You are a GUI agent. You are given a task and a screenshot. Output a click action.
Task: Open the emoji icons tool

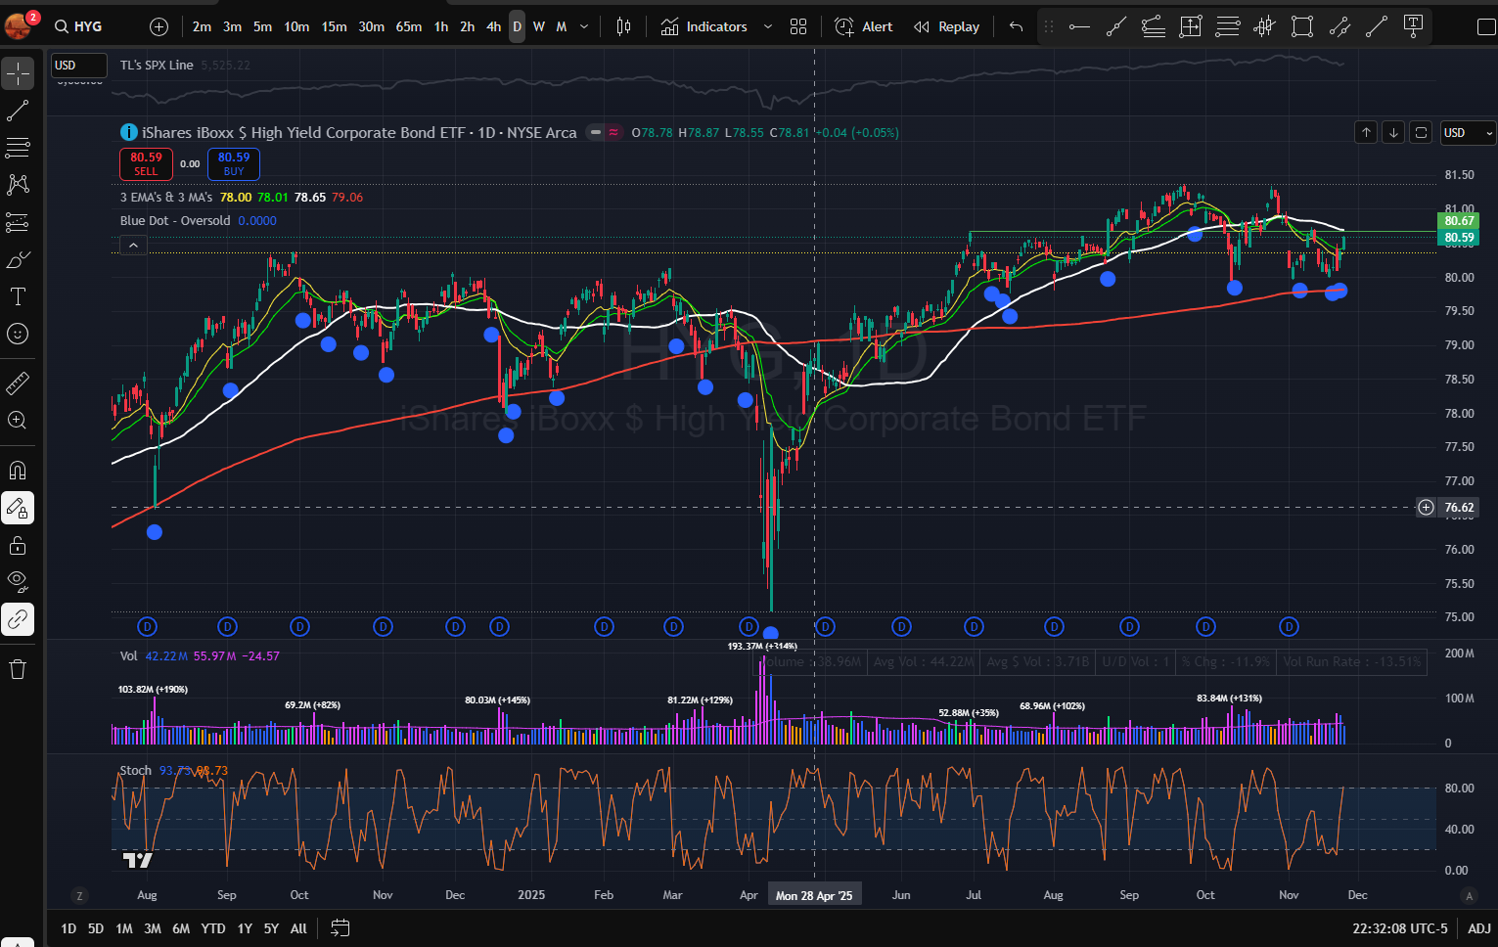(18, 334)
